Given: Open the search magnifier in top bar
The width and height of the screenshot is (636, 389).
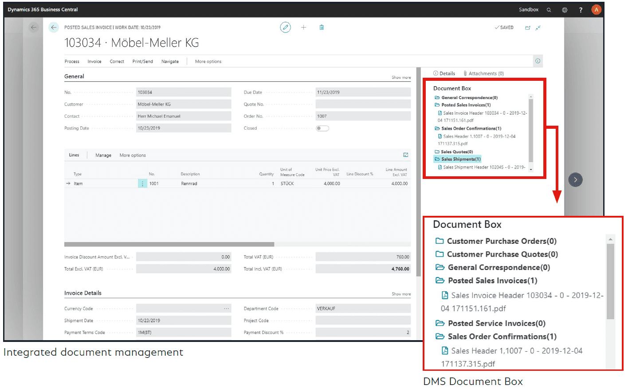Looking at the screenshot, I should click(x=549, y=10).
